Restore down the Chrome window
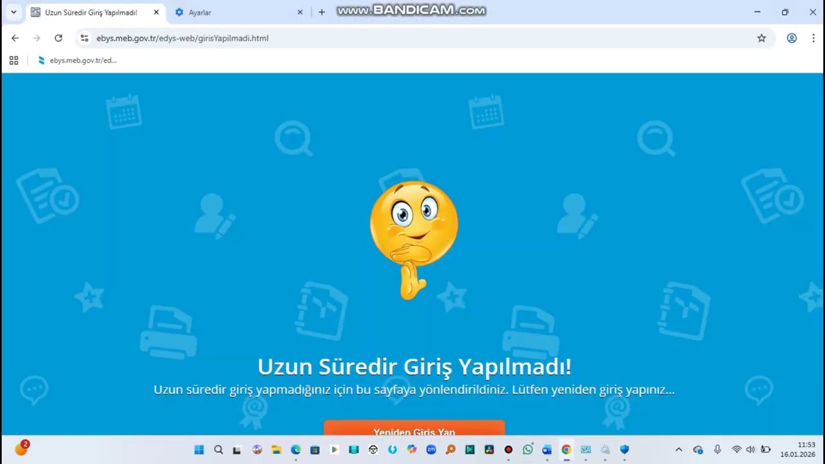 pyautogui.click(x=785, y=12)
